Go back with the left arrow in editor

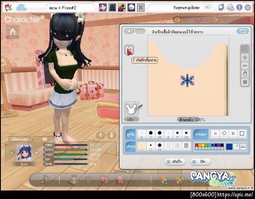(129, 31)
